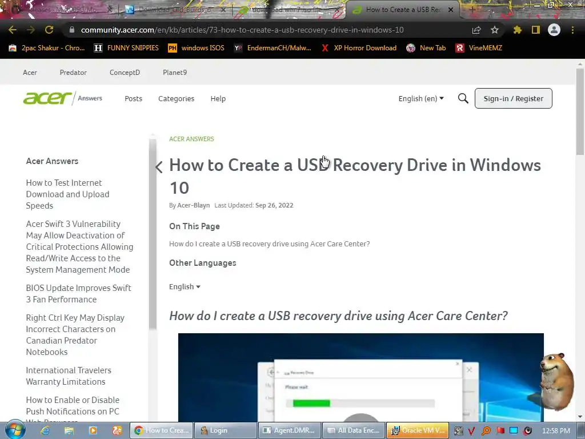Click the sidebar list scrollbar
Image resolution: width=585 pixels, height=439 pixels.
click(x=153, y=233)
